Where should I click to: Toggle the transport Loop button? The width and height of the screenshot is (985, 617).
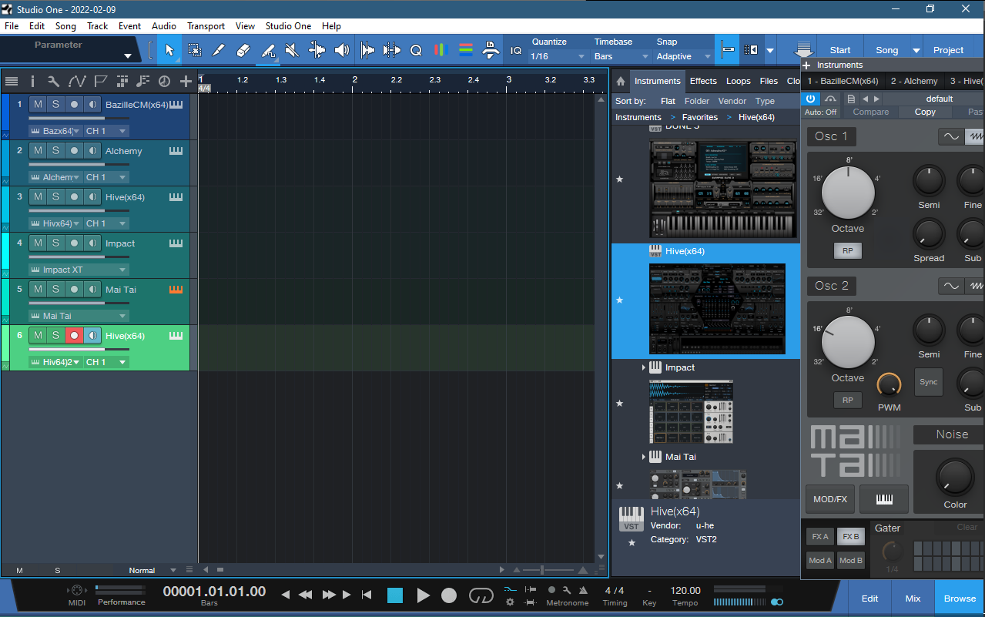(x=481, y=595)
